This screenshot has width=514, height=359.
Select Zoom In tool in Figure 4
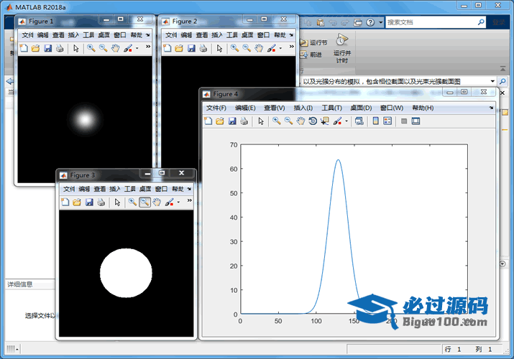pos(277,121)
